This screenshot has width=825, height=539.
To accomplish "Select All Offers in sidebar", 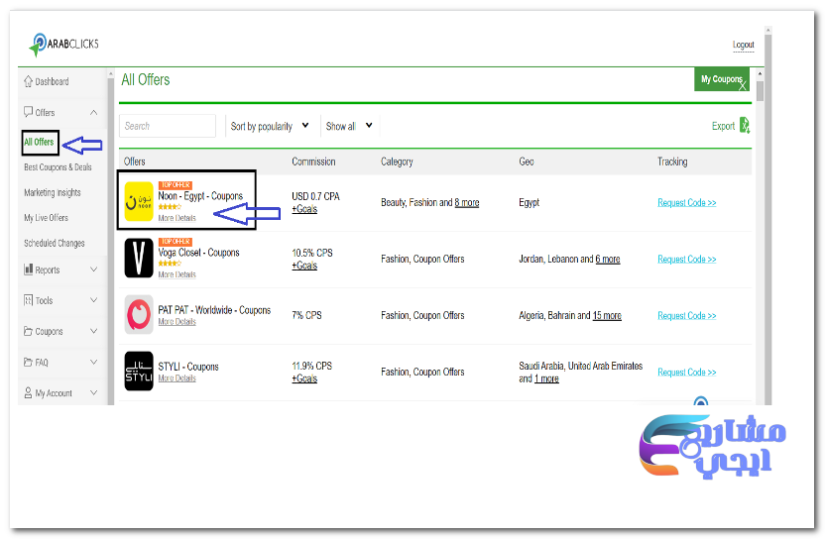I will point(39,142).
